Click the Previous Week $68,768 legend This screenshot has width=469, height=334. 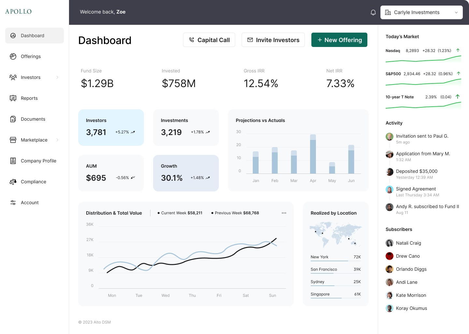coord(235,213)
